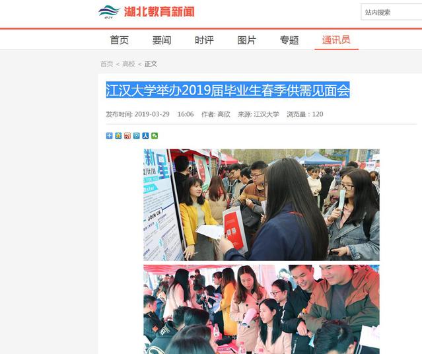Go to 首页 navigation tab

(x=120, y=40)
